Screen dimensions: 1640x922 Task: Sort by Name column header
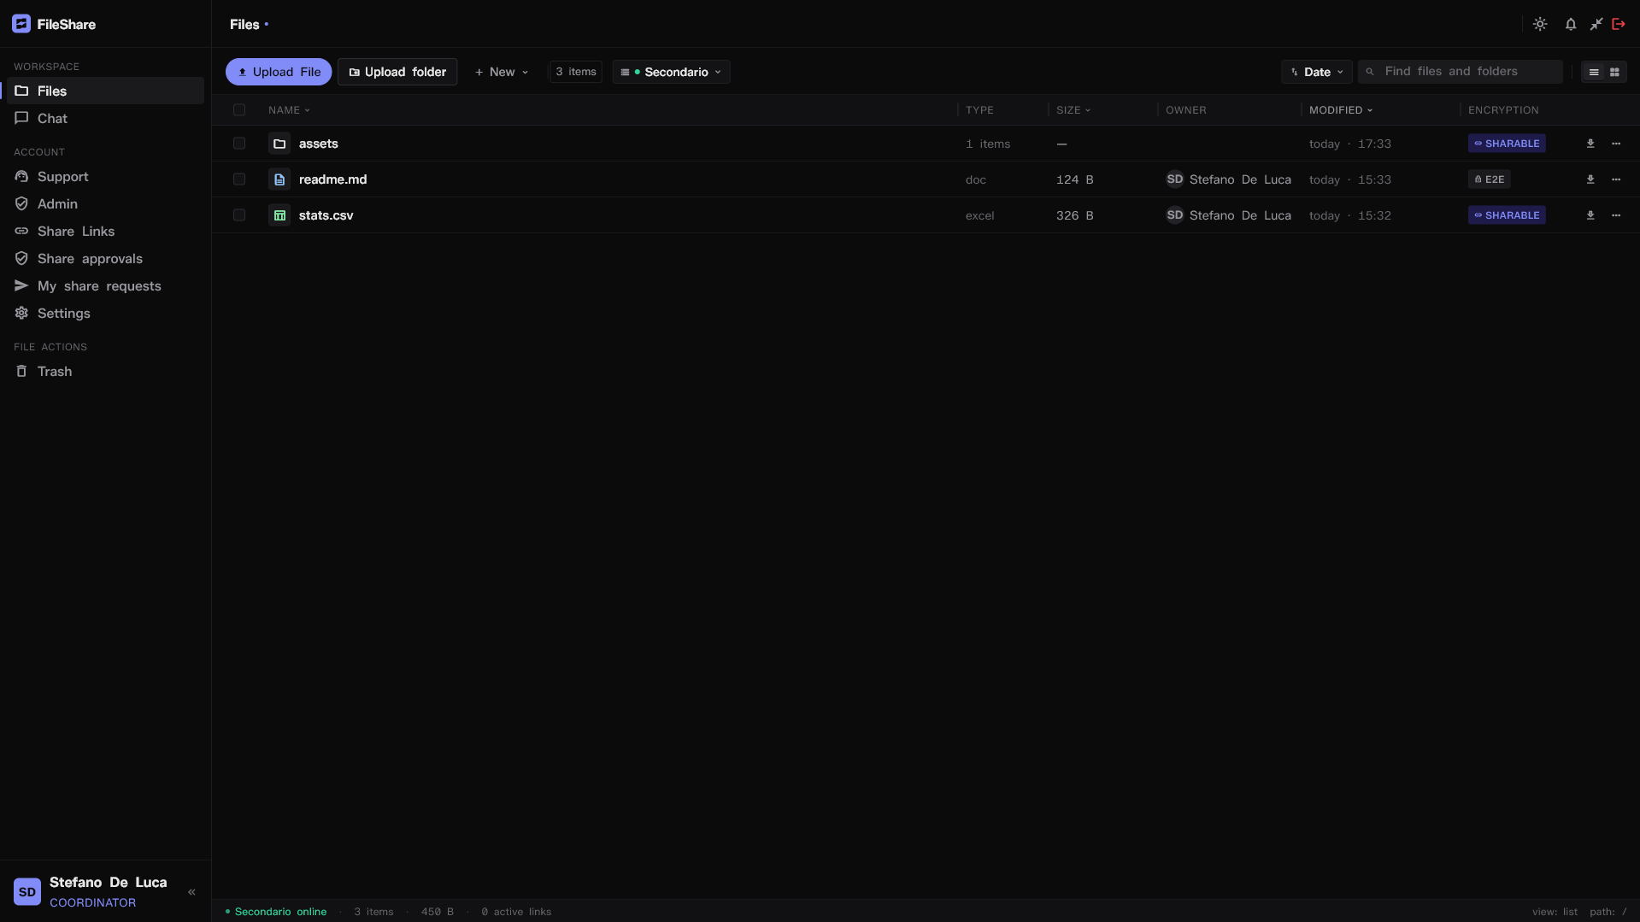pyautogui.click(x=289, y=110)
